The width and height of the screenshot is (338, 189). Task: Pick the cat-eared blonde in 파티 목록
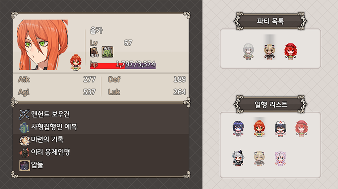click(270, 52)
